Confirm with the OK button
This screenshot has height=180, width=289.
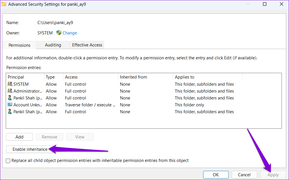pos(216,175)
